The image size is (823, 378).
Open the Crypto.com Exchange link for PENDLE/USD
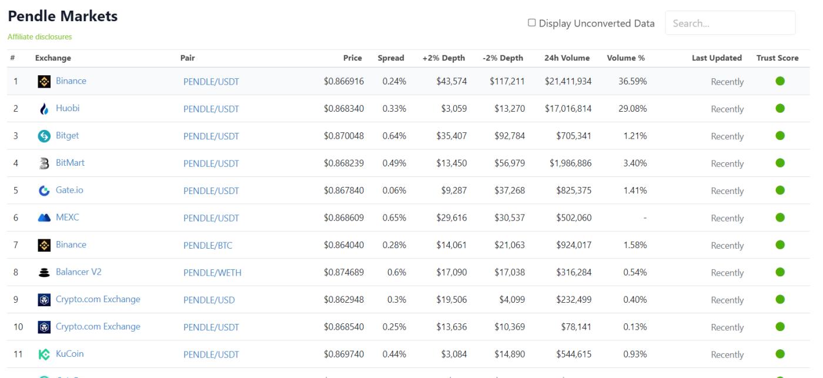pyautogui.click(x=98, y=299)
